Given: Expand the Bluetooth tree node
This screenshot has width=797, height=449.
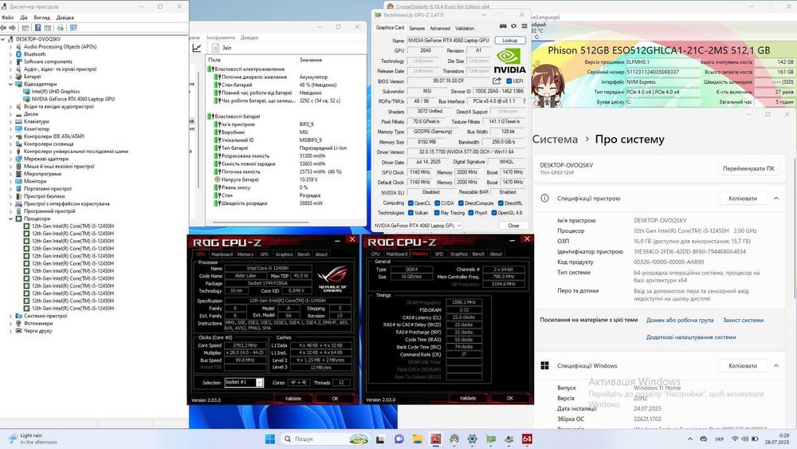Looking at the screenshot, I should (x=10, y=54).
